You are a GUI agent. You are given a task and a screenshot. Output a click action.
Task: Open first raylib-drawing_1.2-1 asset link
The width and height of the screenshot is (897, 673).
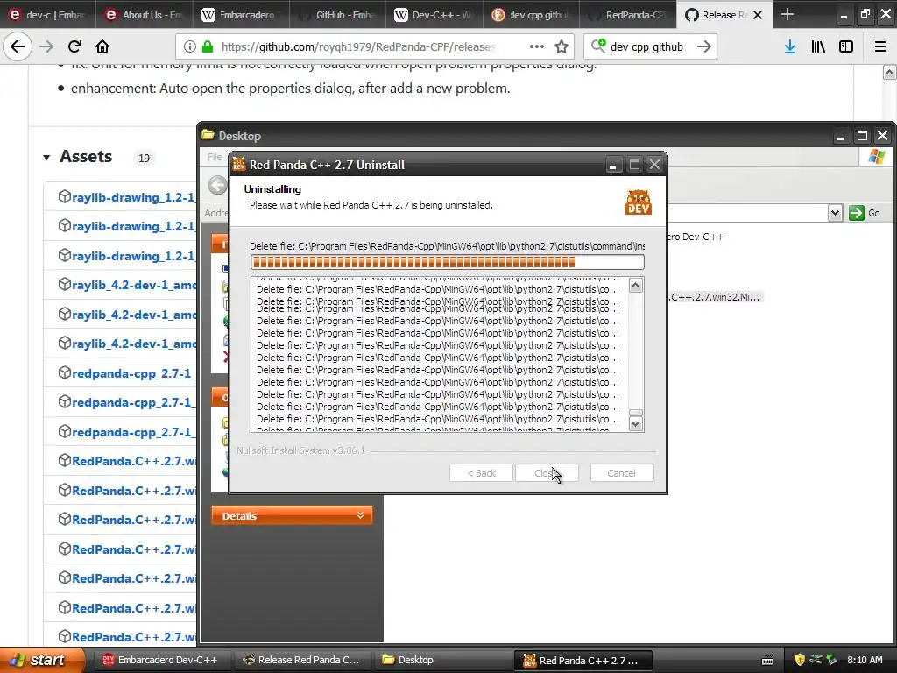(x=133, y=197)
